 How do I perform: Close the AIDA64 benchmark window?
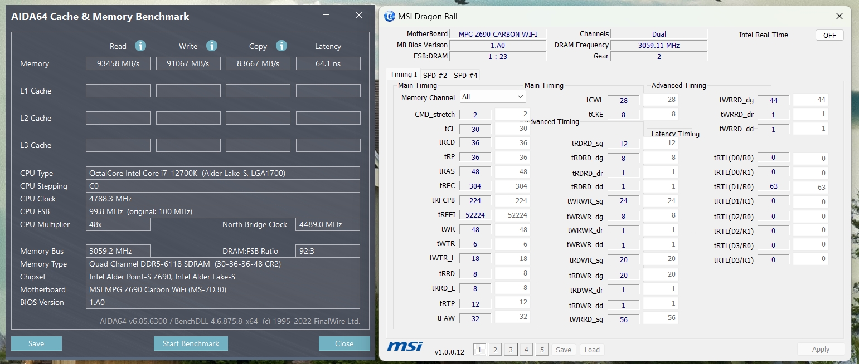[359, 16]
